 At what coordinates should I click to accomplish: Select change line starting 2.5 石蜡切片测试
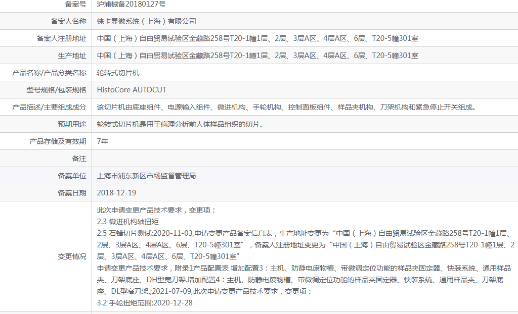pos(306,245)
